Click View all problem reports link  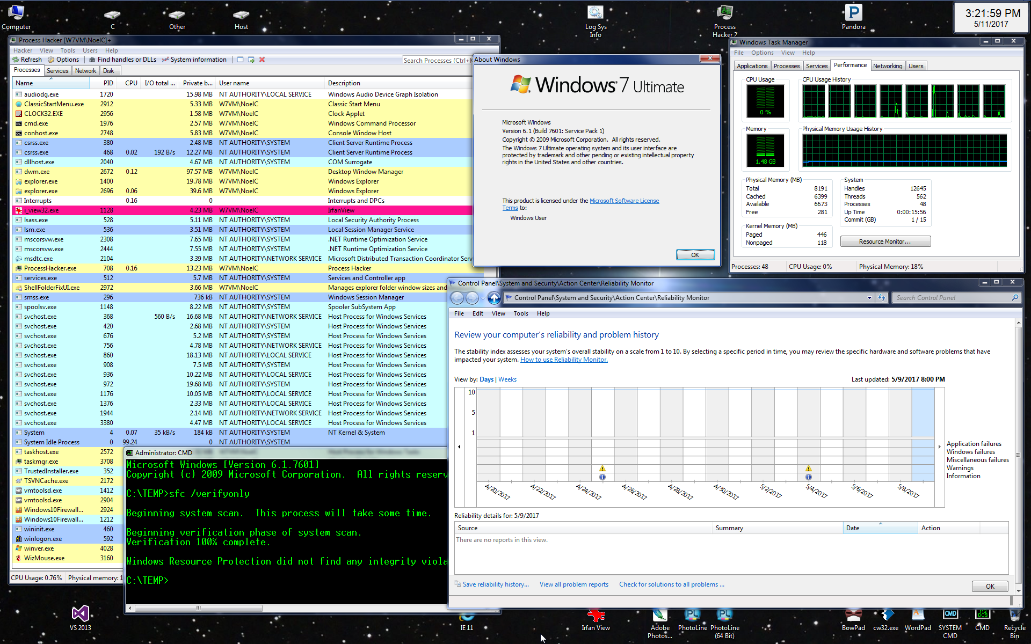coord(573,584)
